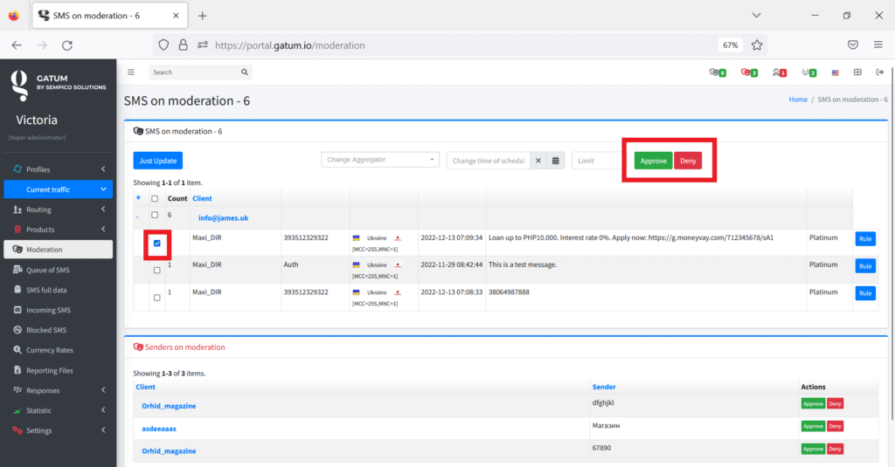Click the Search input field

195,72
